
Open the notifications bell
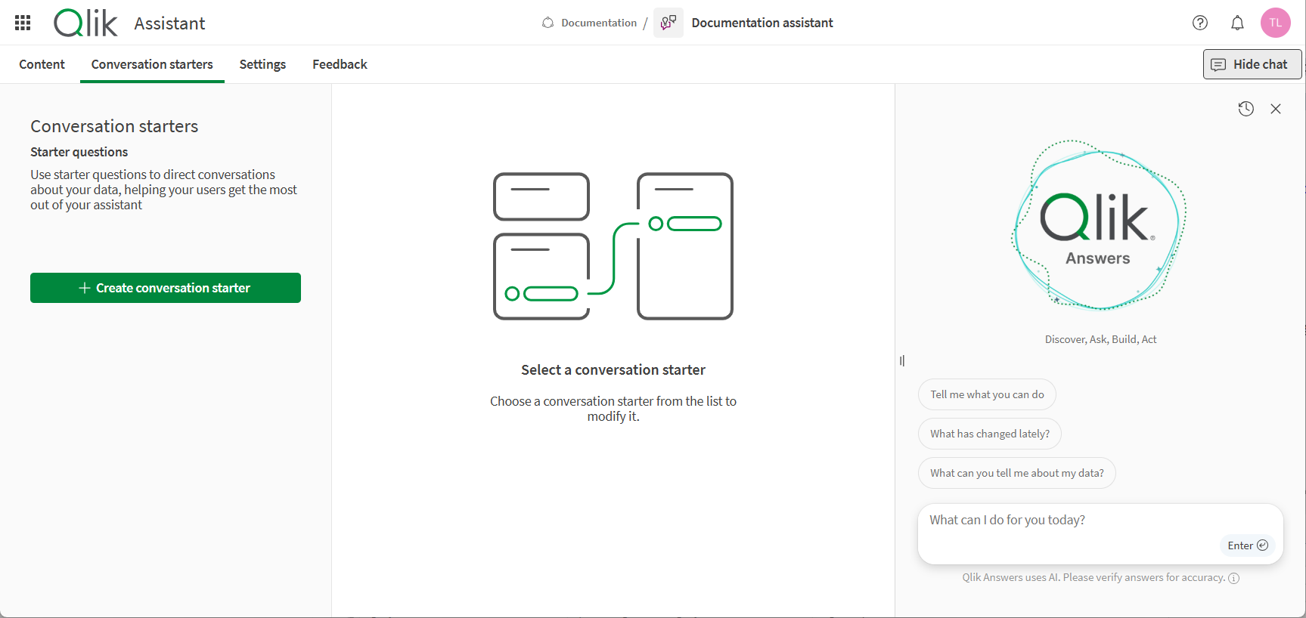point(1237,23)
